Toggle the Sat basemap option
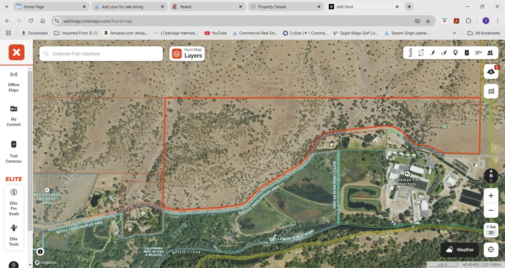This screenshot has height=268, width=505. click(x=491, y=227)
